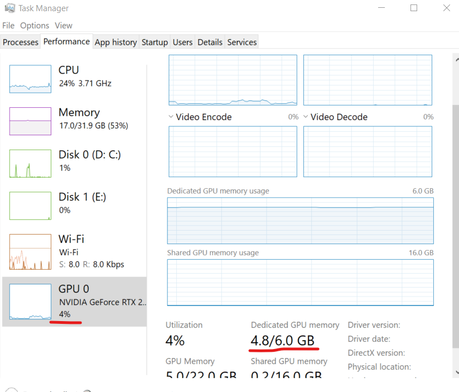The image size is (459, 392).
Task: Switch to the Startup tab
Action: (x=154, y=41)
